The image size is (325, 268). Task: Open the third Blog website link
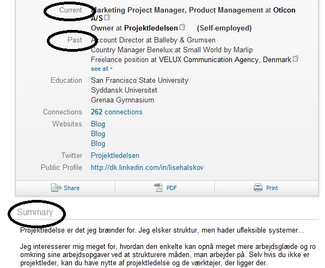(x=98, y=143)
